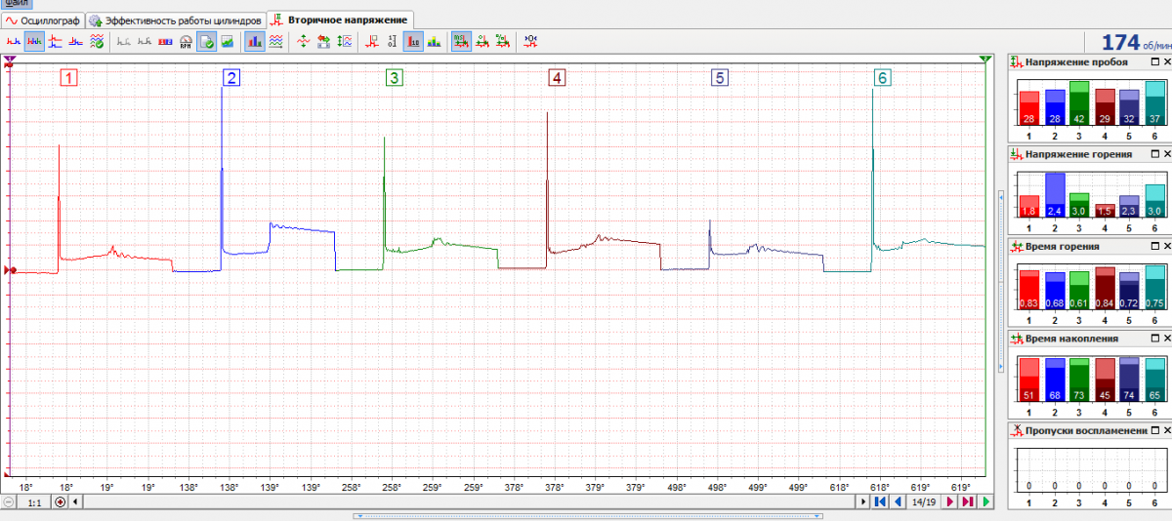Click the vertical arrow with waves icon

[345, 41]
